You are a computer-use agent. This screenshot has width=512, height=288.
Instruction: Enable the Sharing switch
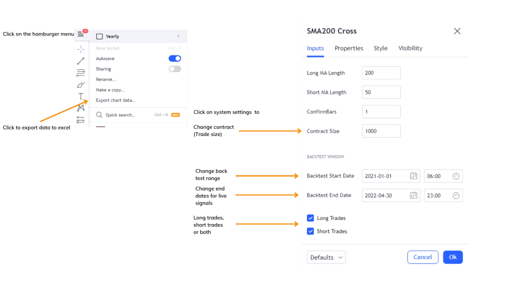(x=174, y=69)
